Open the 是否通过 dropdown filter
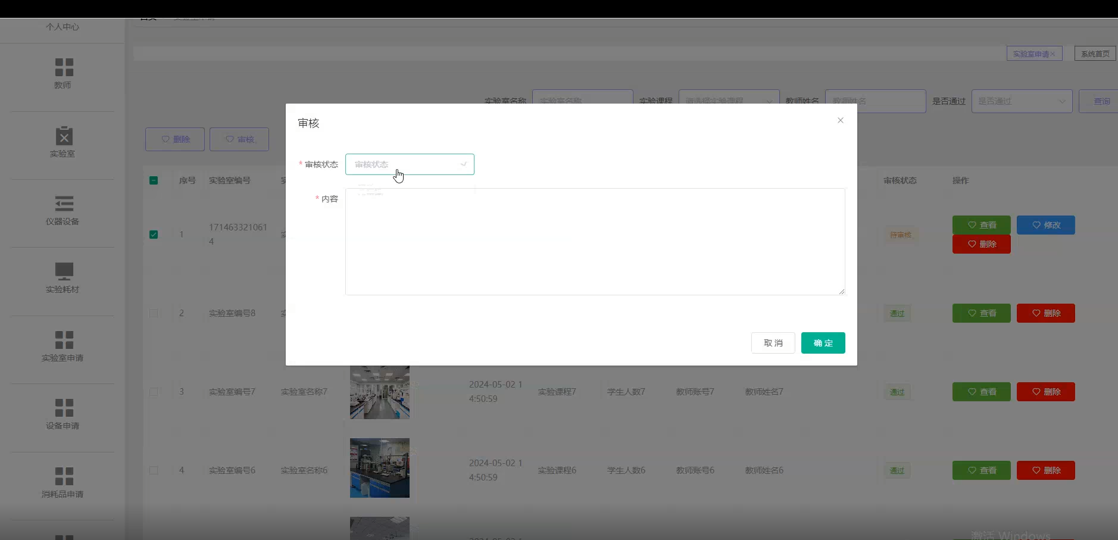This screenshot has width=1118, height=540. point(1020,101)
